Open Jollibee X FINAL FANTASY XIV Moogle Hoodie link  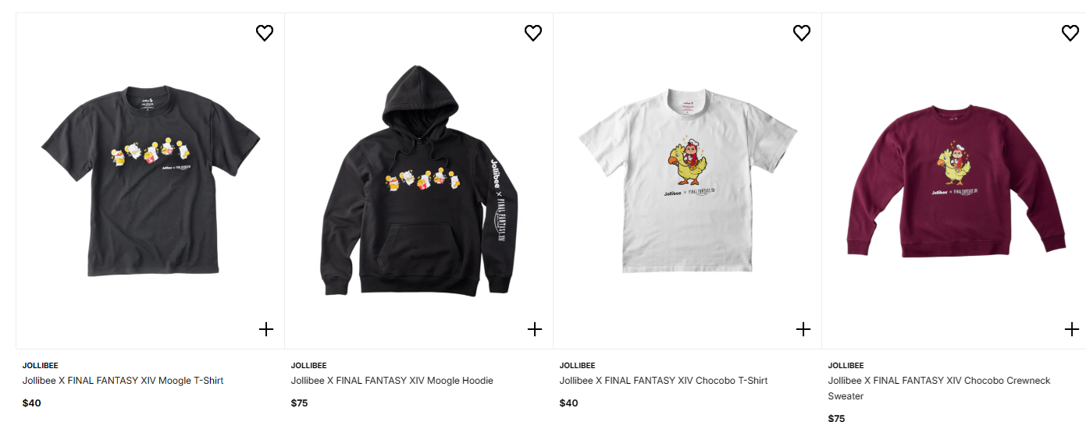click(392, 381)
